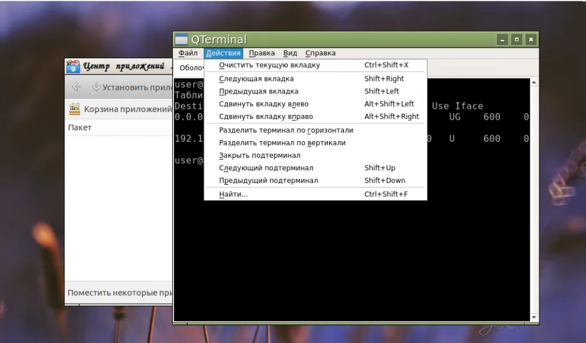Screen dimensions: 586x343
Task: Open the Правка menu
Action: click(262, 53)
